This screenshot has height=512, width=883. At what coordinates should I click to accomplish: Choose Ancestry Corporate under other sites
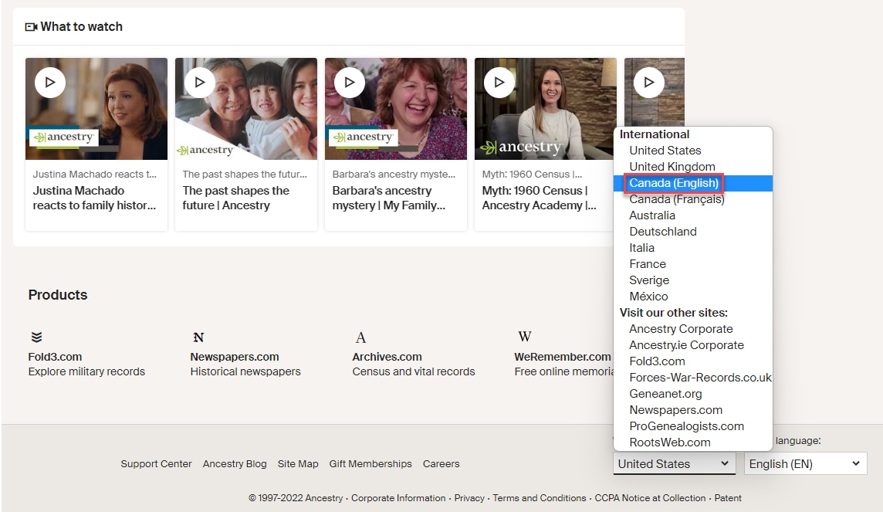[x=680, y=328]
